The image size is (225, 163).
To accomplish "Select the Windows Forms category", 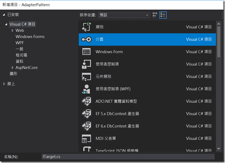I will coord(30,37).
